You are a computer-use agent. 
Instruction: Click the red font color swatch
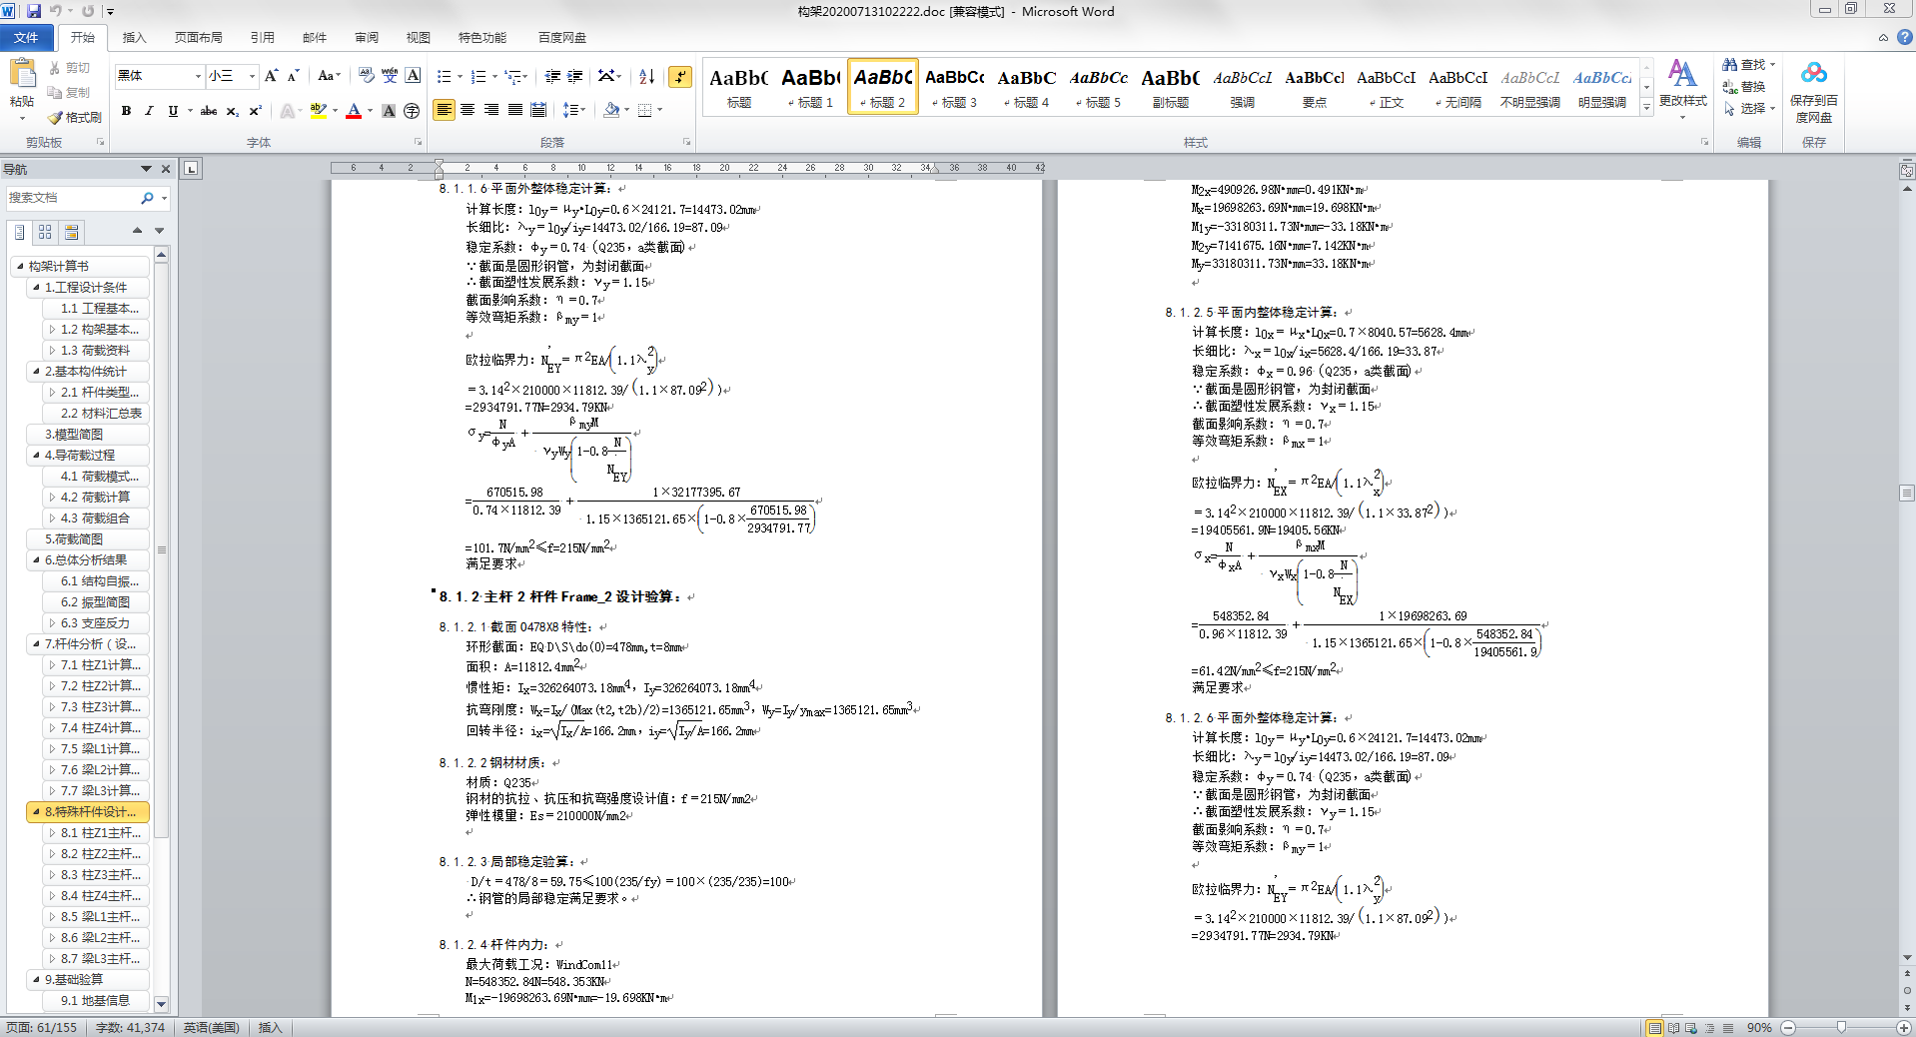click(x=353, y=111)
